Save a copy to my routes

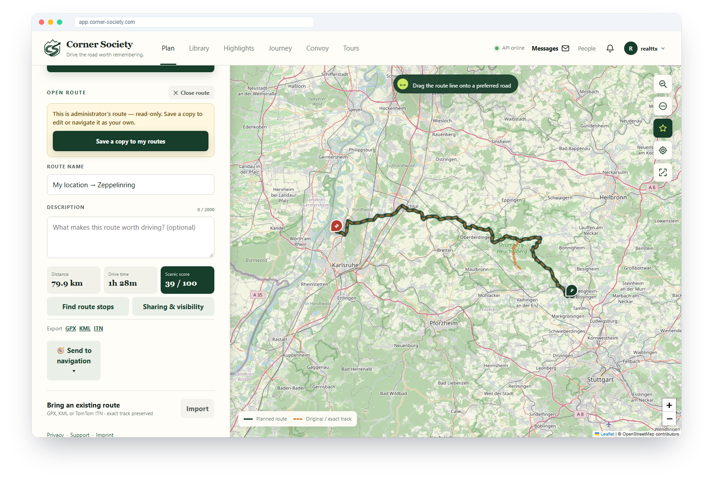click(130, 141)
